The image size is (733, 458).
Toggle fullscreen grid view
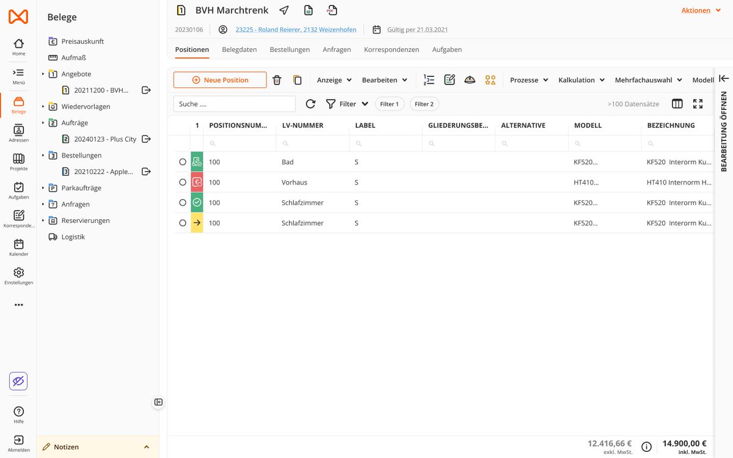pos(698,104)
